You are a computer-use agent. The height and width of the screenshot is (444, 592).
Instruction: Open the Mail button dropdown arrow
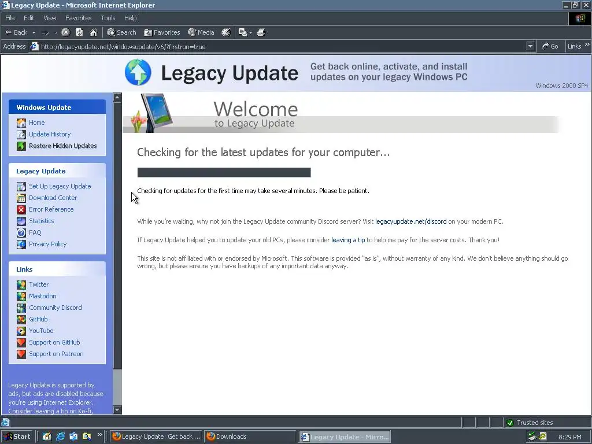[250, 33]
